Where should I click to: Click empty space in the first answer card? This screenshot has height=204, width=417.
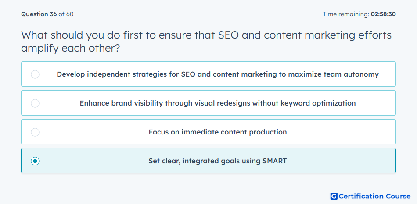pyautogui.click(x=387, y=82)
